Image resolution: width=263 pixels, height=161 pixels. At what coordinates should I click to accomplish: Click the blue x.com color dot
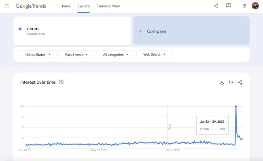click(20, 29)
